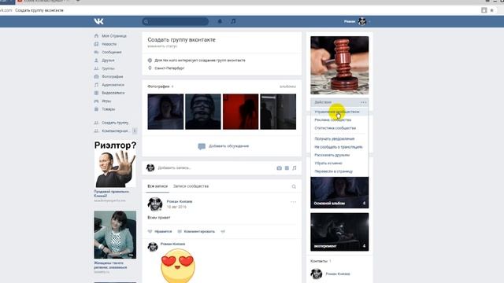Open the Всем привет post date link
Image resolution: width=504 pixels, height=283 pixels.
tap(176, 207)
